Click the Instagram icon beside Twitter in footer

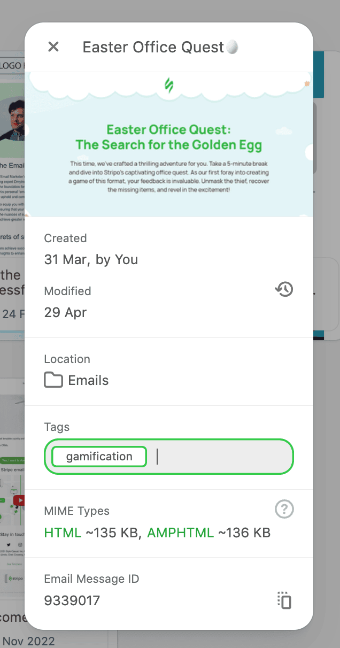(x=20, y=545)
